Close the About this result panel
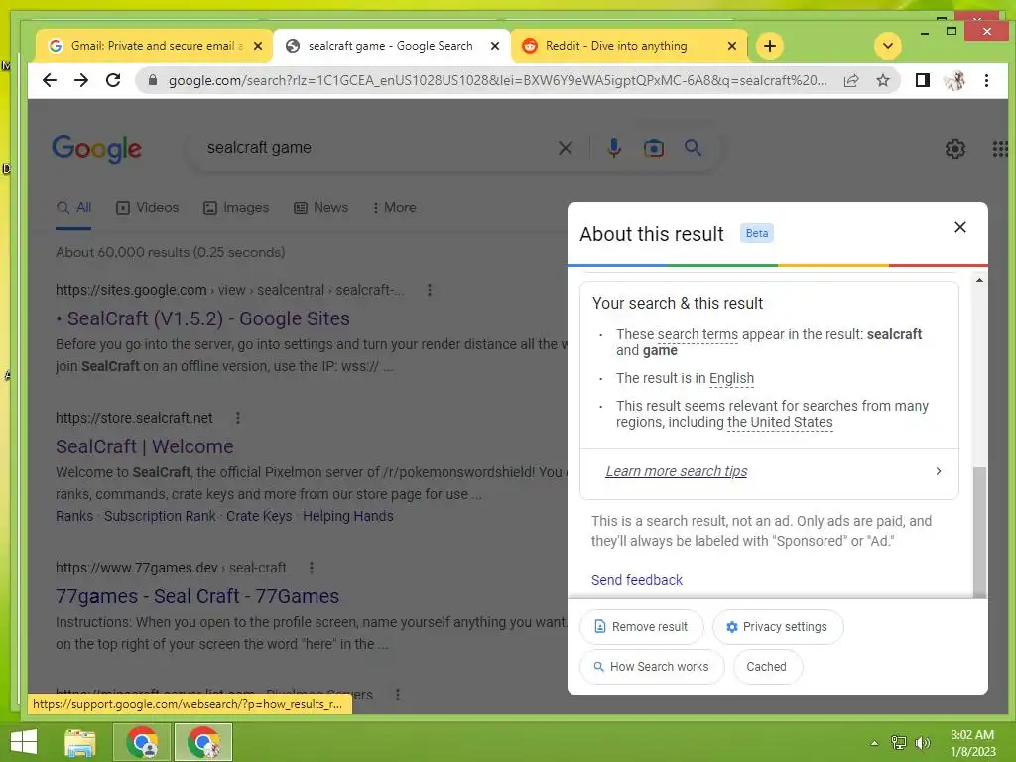1016x762 pixels. (x=960, y=227)
